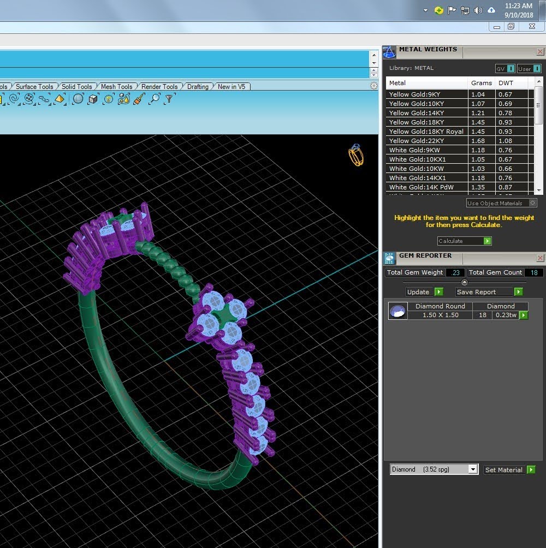
Task: Click the sphere toolbar icon
Action: [x=78, y=99]
